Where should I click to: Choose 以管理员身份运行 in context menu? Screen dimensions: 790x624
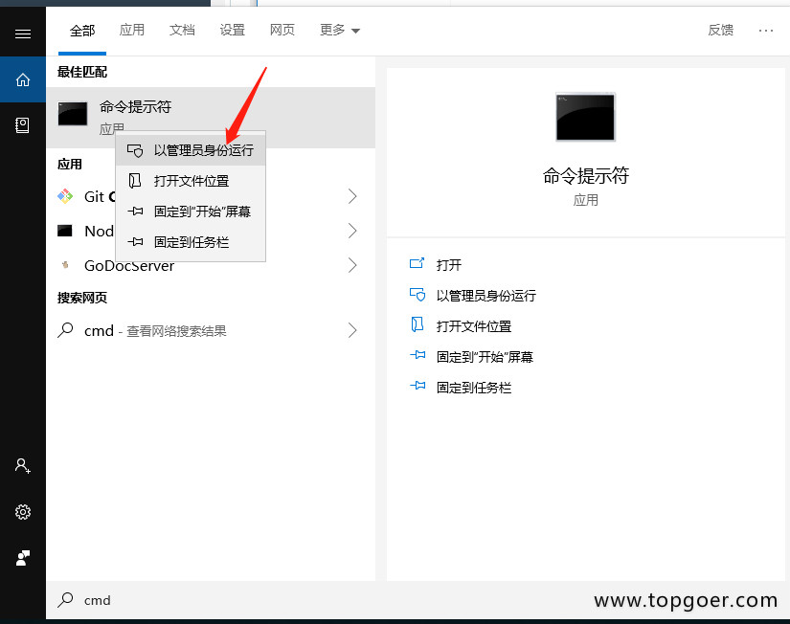[x=203, y=150]
